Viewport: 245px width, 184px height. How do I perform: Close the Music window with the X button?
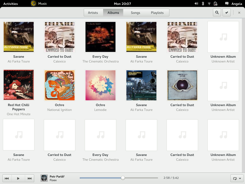point(239,13)
